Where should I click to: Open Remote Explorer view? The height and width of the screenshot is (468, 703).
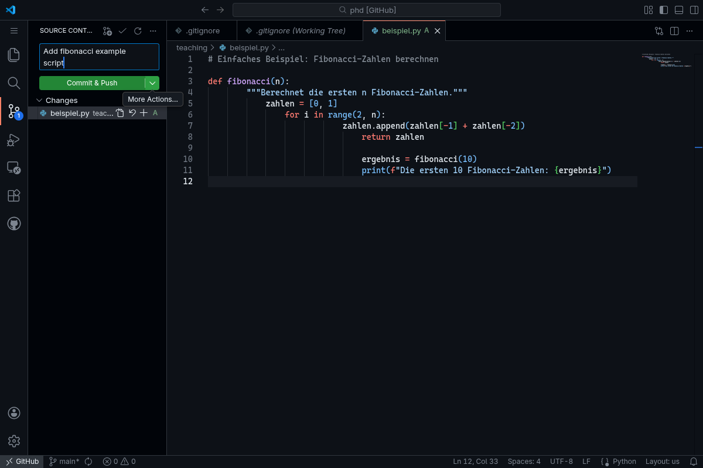[x=14, y=168]
